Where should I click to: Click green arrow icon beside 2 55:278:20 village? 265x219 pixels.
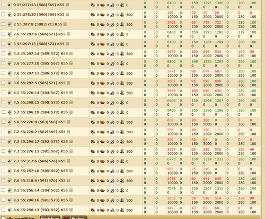tap(10, 15)
